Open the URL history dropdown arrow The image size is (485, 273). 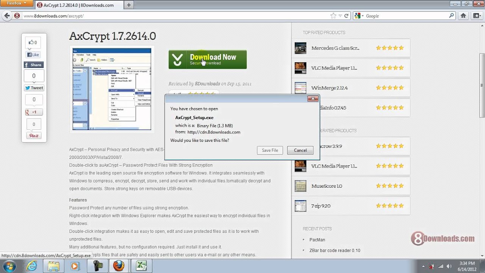[340, 16]
